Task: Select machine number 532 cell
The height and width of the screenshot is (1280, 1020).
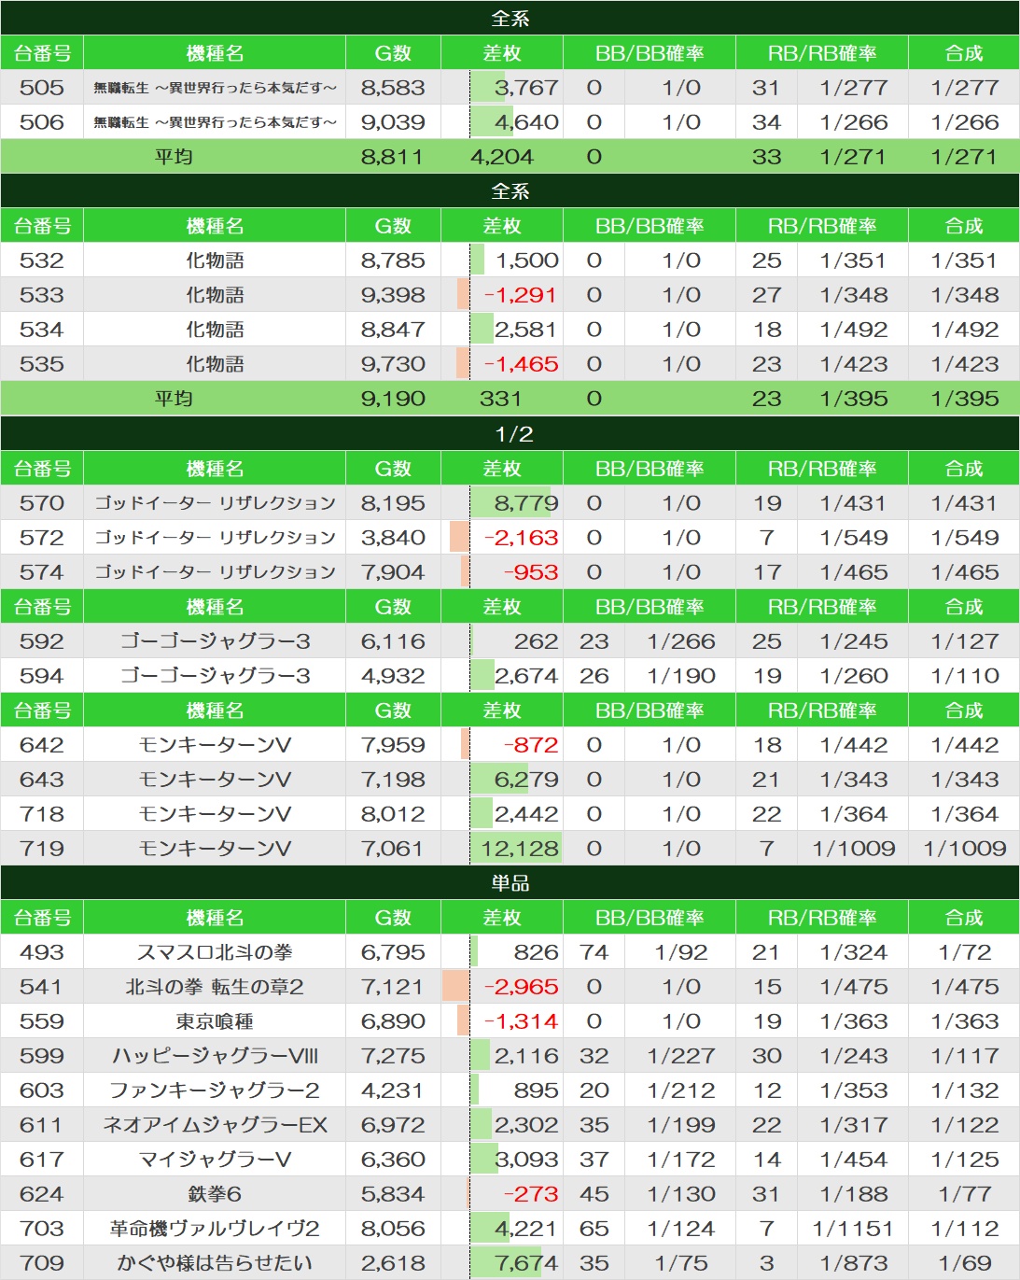Action: point(42,260)
